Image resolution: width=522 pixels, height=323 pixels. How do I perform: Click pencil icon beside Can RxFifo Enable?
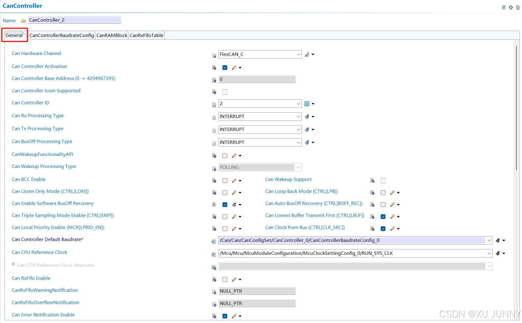tap(234, 279)
